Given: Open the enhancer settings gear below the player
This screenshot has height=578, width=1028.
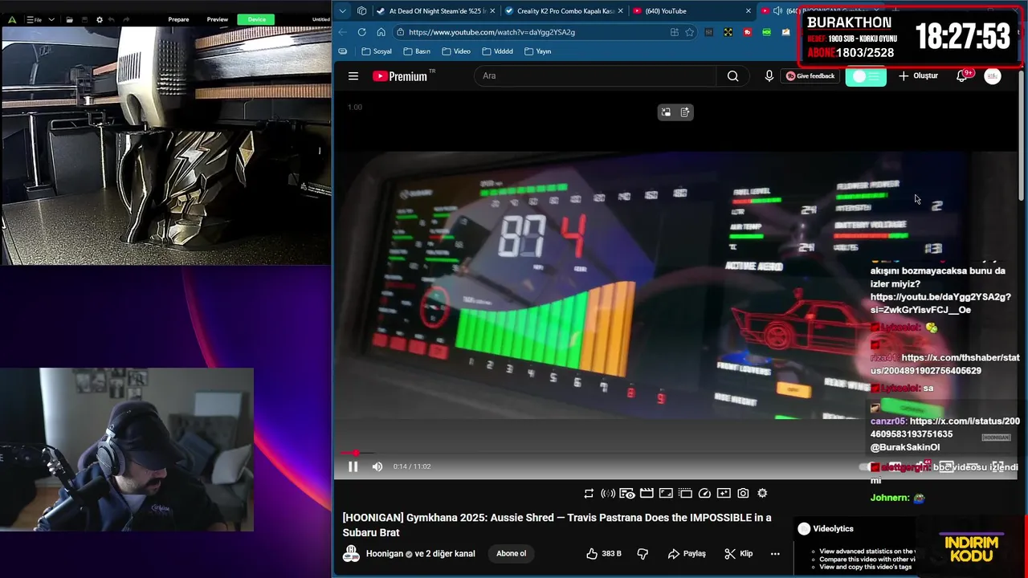Looking at the screenshot, I should [x=762, y=494].
